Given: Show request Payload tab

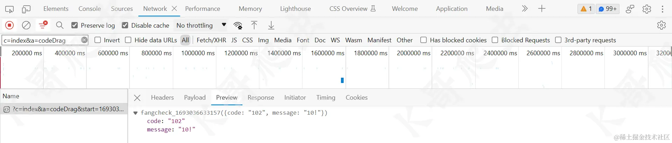Looking at the screenshot, I should [195, 98].
